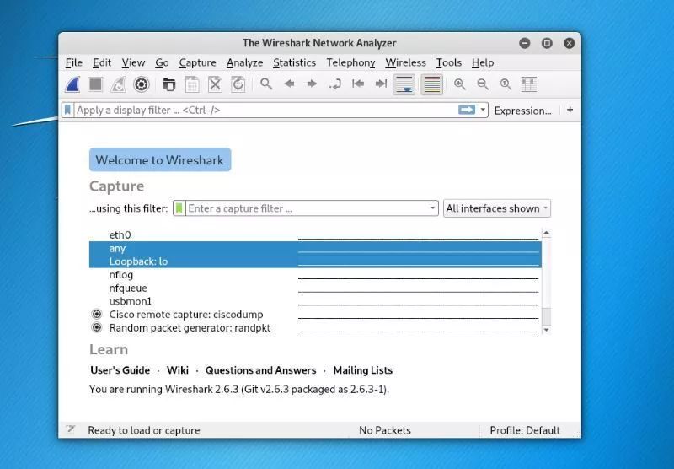Click display filter bookmark icon
Viewport: 674px width, 469px height.
tap(67, 111)
